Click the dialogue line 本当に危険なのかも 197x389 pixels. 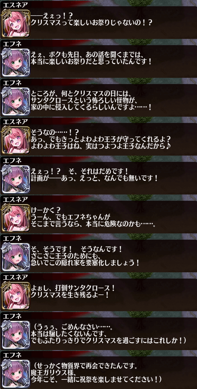pos(93,224)
